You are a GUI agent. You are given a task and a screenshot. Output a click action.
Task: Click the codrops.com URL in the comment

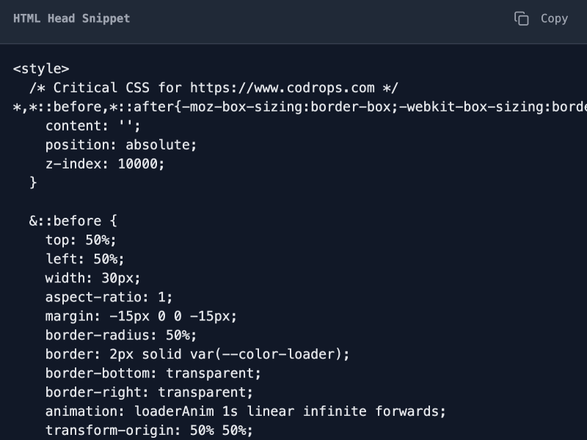pos(282,88)
